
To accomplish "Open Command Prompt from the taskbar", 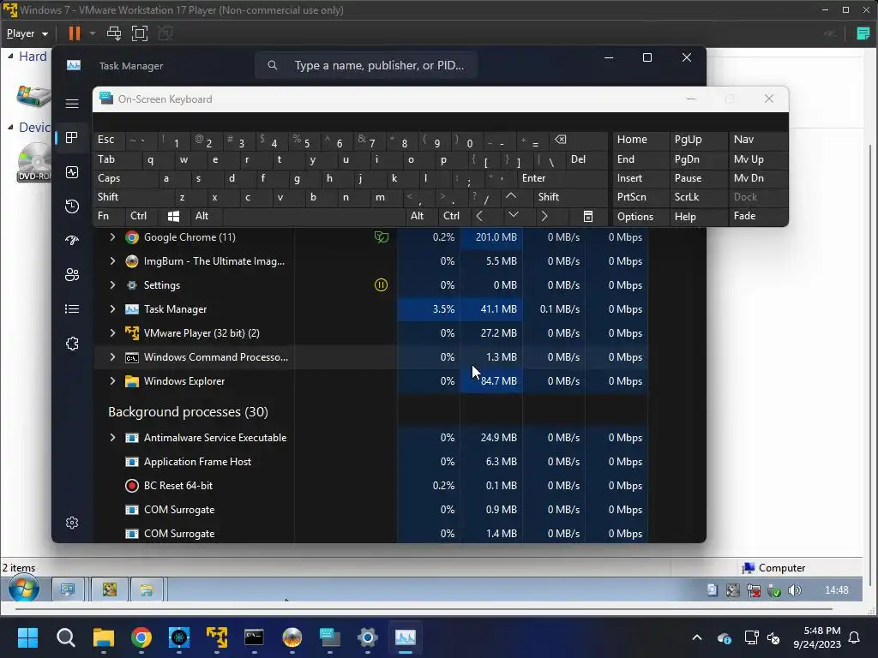I will 254,637.
